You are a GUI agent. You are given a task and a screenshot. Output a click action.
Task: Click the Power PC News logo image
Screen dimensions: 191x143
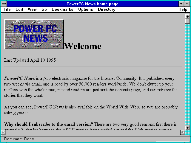tap(34, 34)
